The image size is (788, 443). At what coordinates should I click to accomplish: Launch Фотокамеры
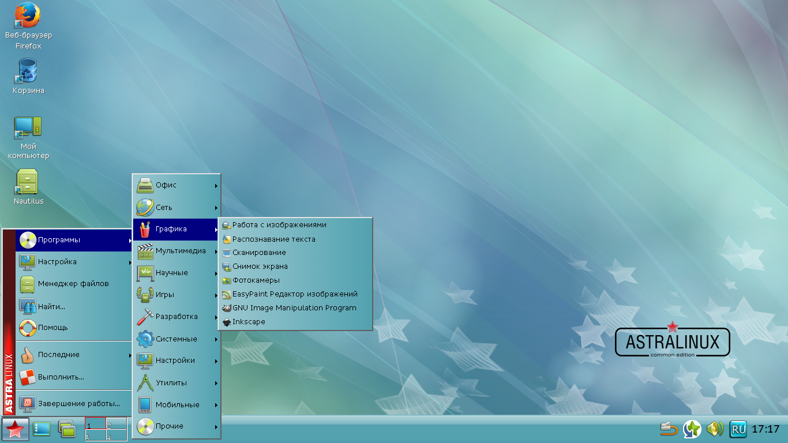[295, 280]
